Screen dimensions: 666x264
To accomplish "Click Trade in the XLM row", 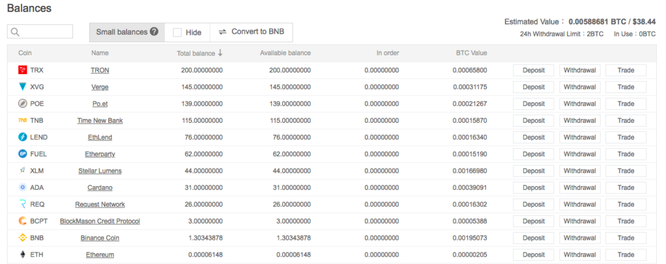I will 626,170.
